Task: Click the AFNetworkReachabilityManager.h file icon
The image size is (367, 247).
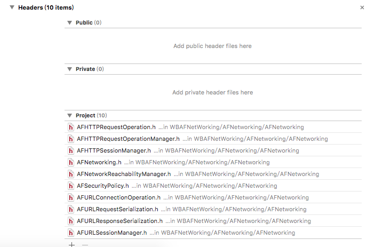Action: [x=71, y=174]
